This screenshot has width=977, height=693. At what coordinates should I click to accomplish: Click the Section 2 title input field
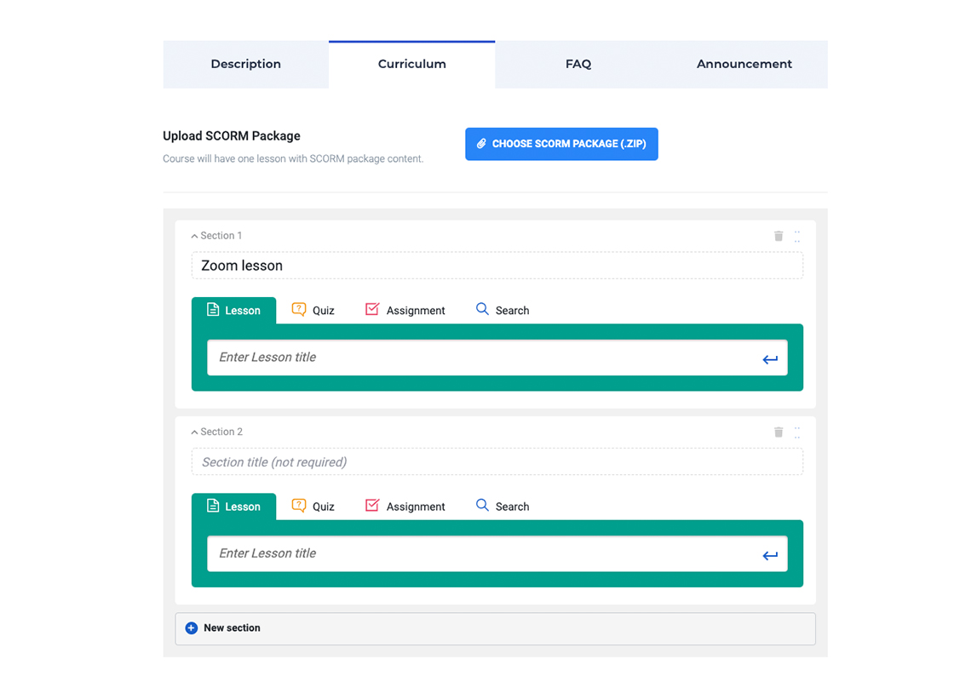497,462
